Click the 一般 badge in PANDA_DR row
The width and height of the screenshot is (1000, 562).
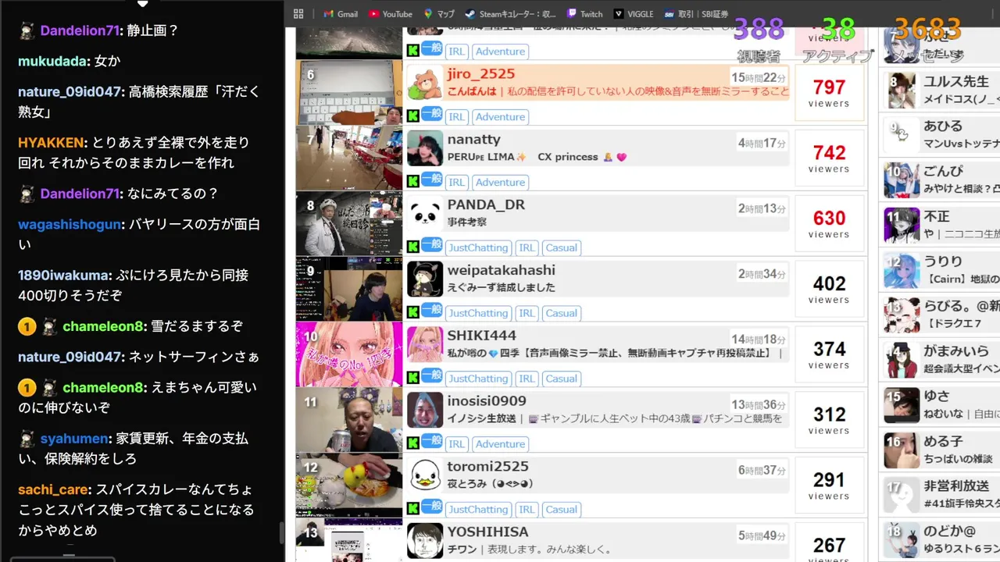click(431, 244)
